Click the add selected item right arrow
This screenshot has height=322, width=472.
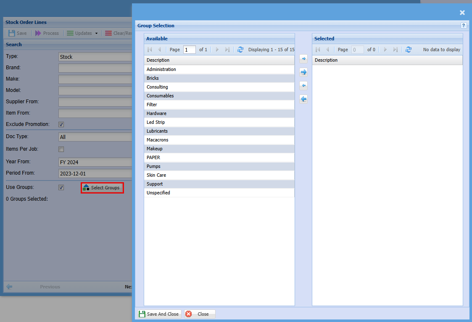[x=303, y=59]
